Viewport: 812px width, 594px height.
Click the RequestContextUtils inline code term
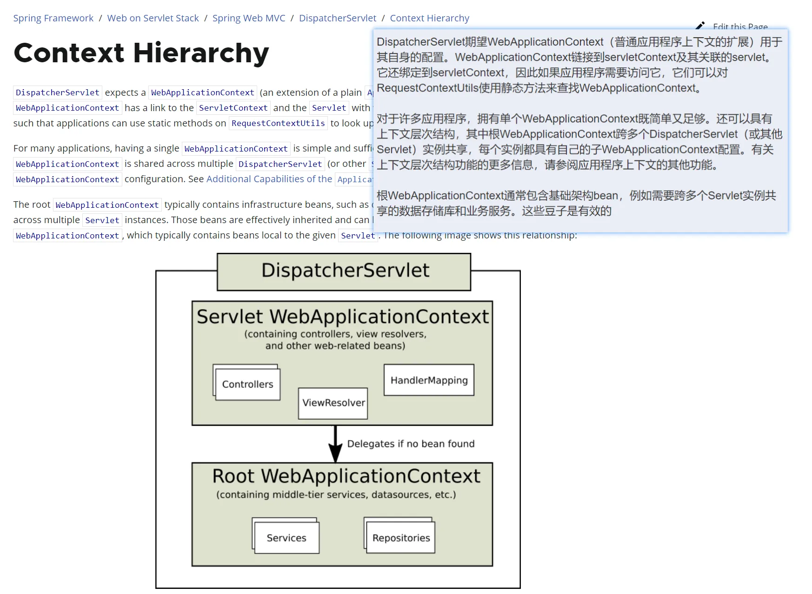278,123
